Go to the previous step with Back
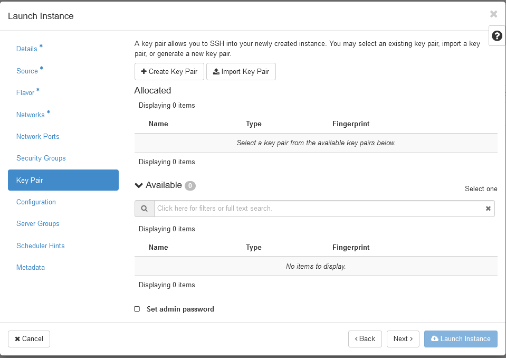 365,339
